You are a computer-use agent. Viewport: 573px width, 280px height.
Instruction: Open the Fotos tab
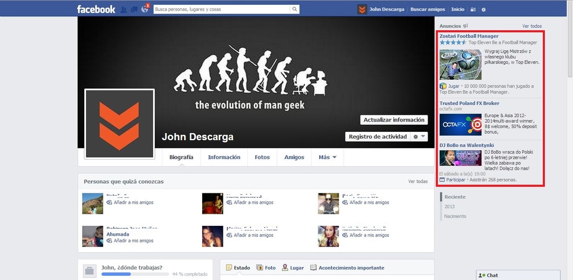[262, 157]
